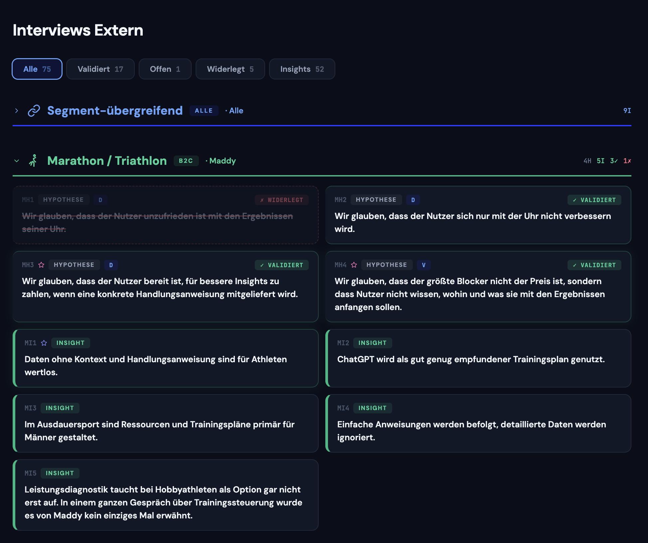Click the Marathon / Triathlon heading

107,161
